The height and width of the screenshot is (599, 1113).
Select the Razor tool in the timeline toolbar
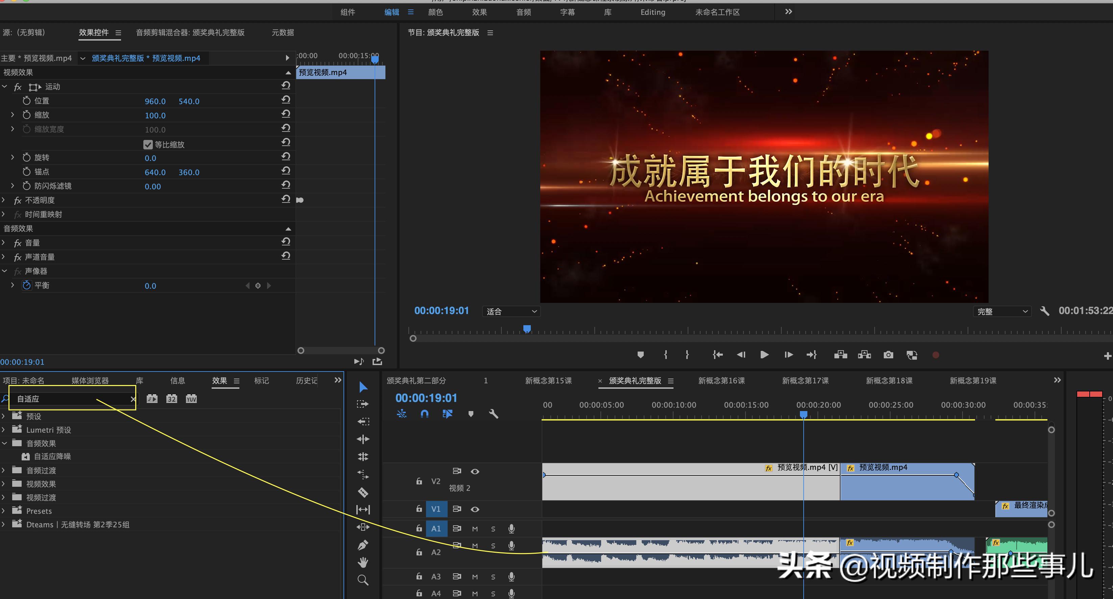pos(363,492)
